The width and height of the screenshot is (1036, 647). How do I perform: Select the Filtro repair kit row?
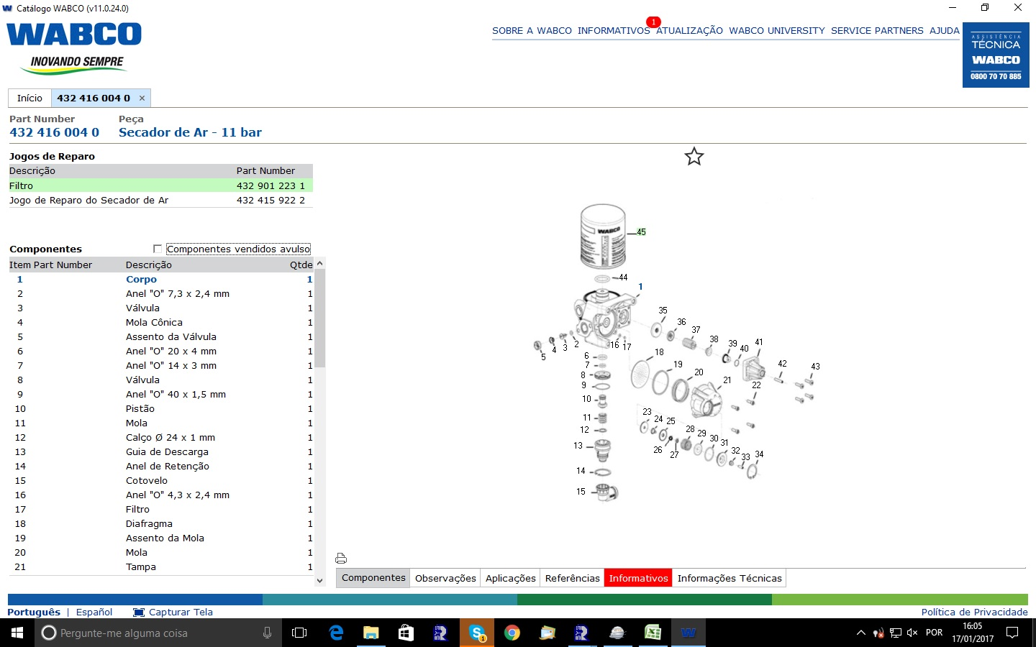(x=160, y=185)
